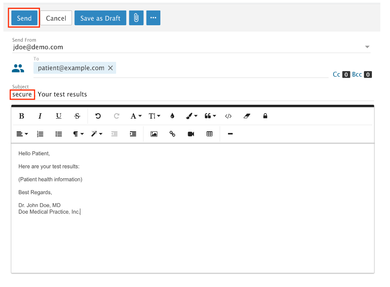Toggle underline formatting
This screenshot has height=287, width=390.
(x=59, y=116)
